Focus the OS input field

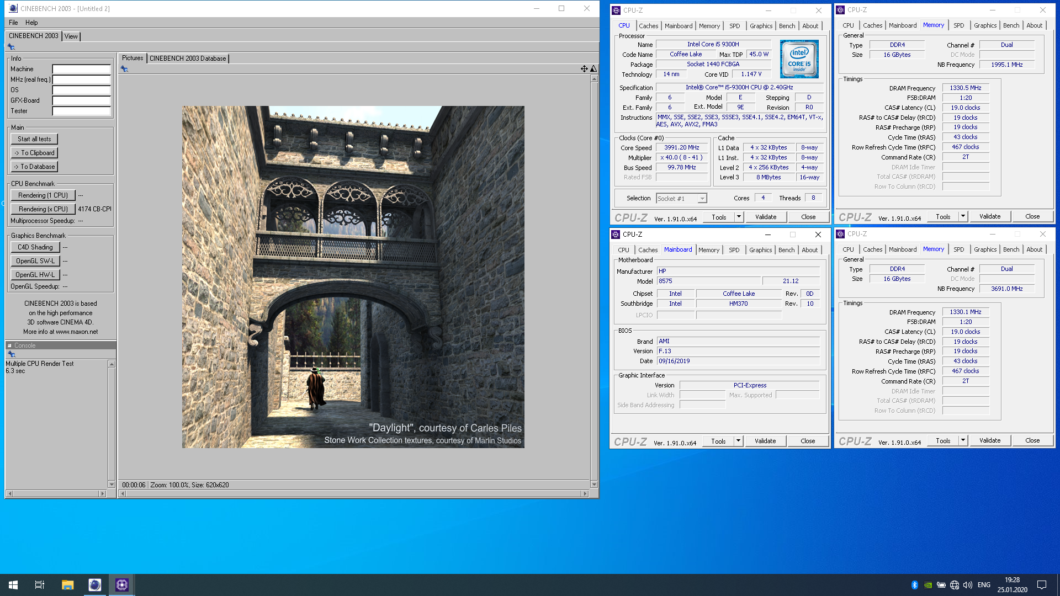click(x=82, y=90)
